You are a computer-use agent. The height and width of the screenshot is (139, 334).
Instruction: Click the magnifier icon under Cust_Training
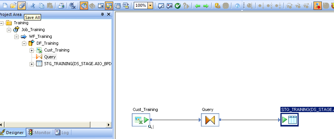pos(150,127)
